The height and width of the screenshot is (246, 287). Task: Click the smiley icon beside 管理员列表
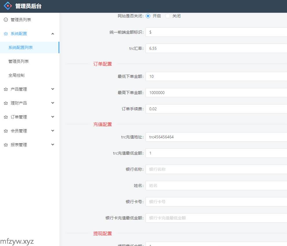coord(6,20)
